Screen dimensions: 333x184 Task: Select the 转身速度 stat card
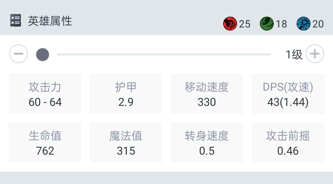tap(207, 143)
